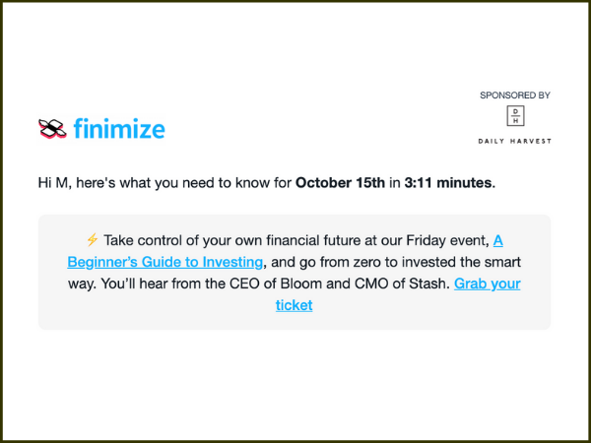The image size is (591, 443).
Task: Click the Daily Harvest DH square logo
Action: pos(515,116)
